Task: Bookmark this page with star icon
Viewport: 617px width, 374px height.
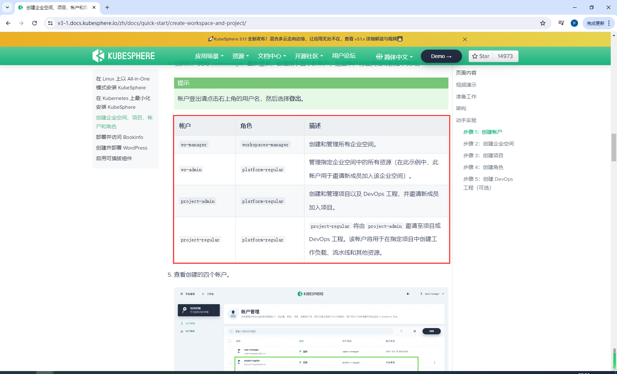Action: coord(543,23)
